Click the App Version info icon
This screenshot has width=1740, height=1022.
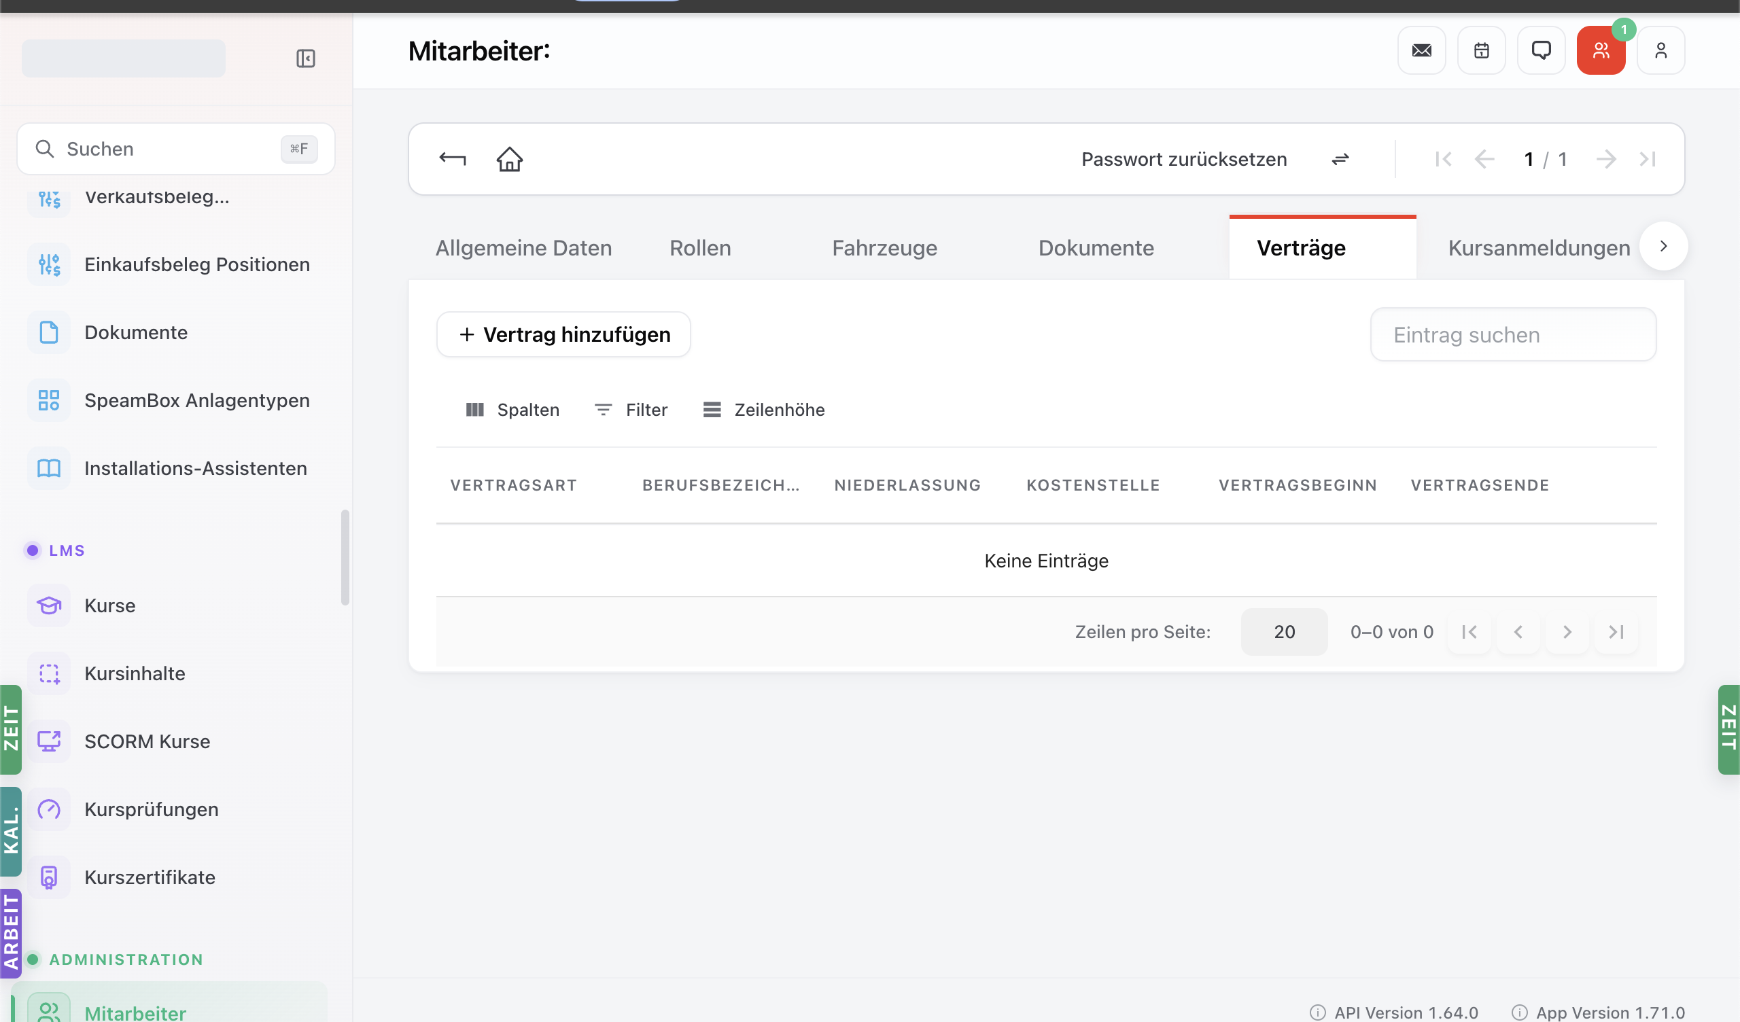1519,1012
